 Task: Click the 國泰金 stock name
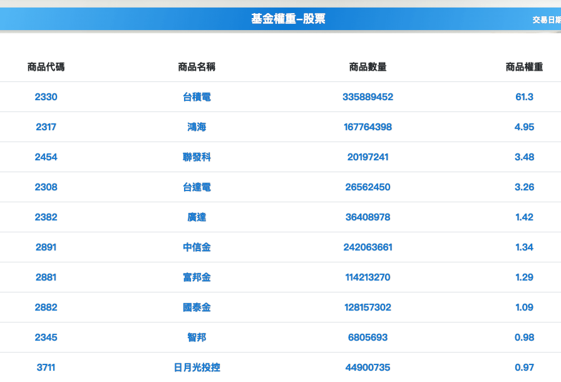tap(197, 307)
